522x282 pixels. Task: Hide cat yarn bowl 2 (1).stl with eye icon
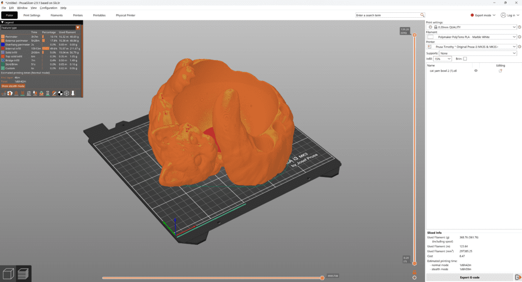476,71
